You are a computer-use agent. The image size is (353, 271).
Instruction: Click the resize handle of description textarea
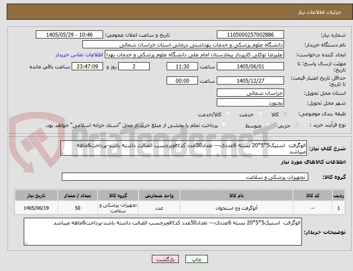63,153
